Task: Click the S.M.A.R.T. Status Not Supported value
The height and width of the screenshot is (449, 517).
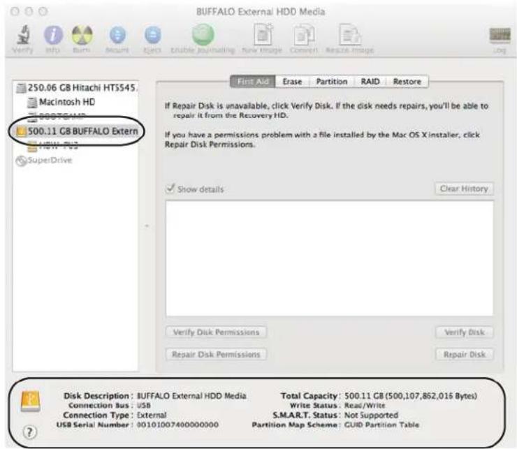Action: pyautogui.click(x=371, y=415)
